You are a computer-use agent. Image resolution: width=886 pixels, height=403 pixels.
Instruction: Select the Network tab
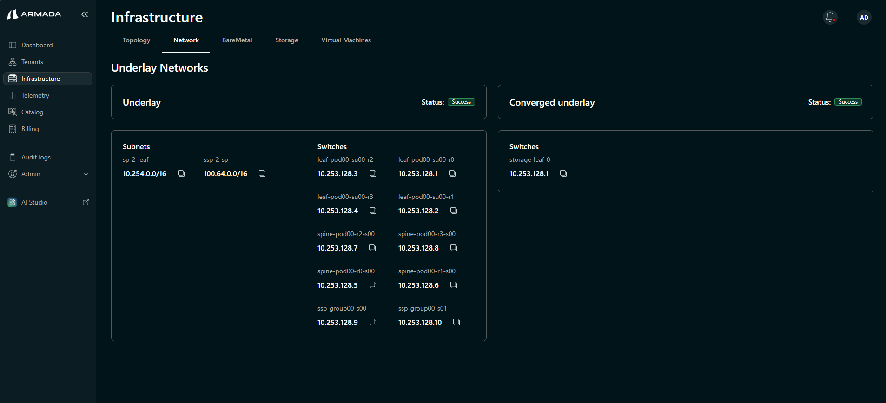(186, 40)
